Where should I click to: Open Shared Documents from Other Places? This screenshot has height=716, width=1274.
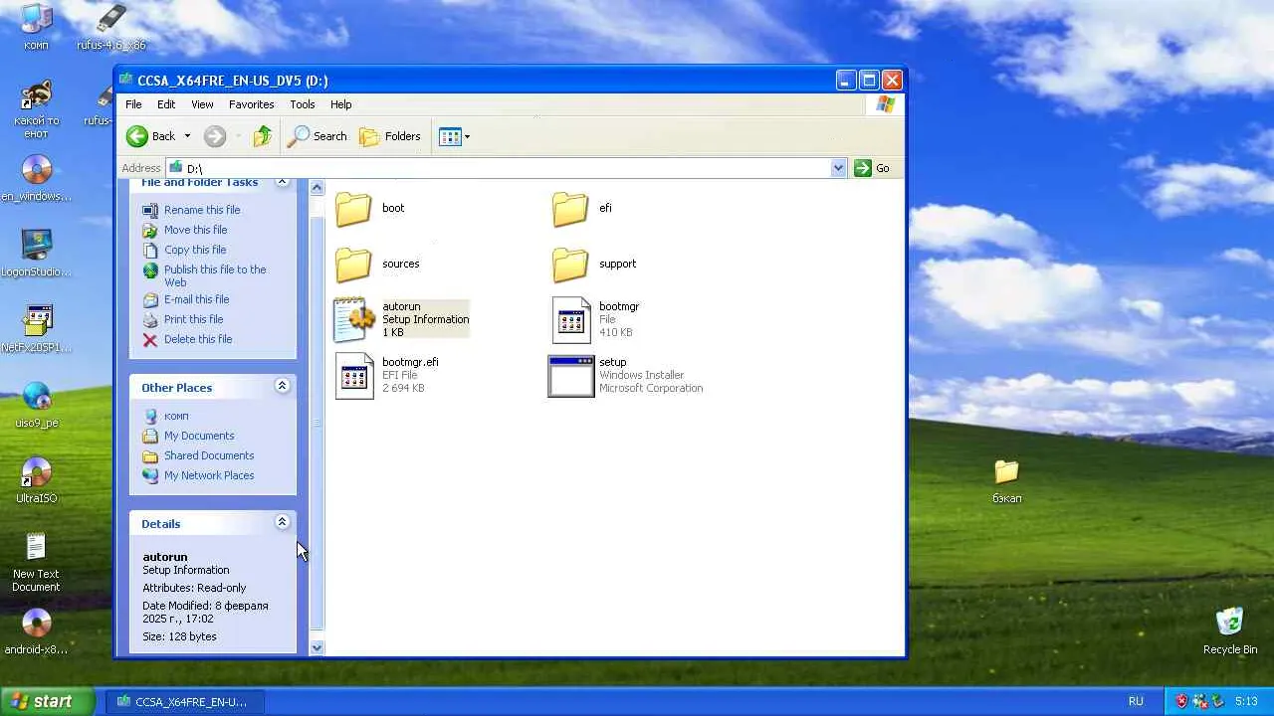[x=209, y=455]
